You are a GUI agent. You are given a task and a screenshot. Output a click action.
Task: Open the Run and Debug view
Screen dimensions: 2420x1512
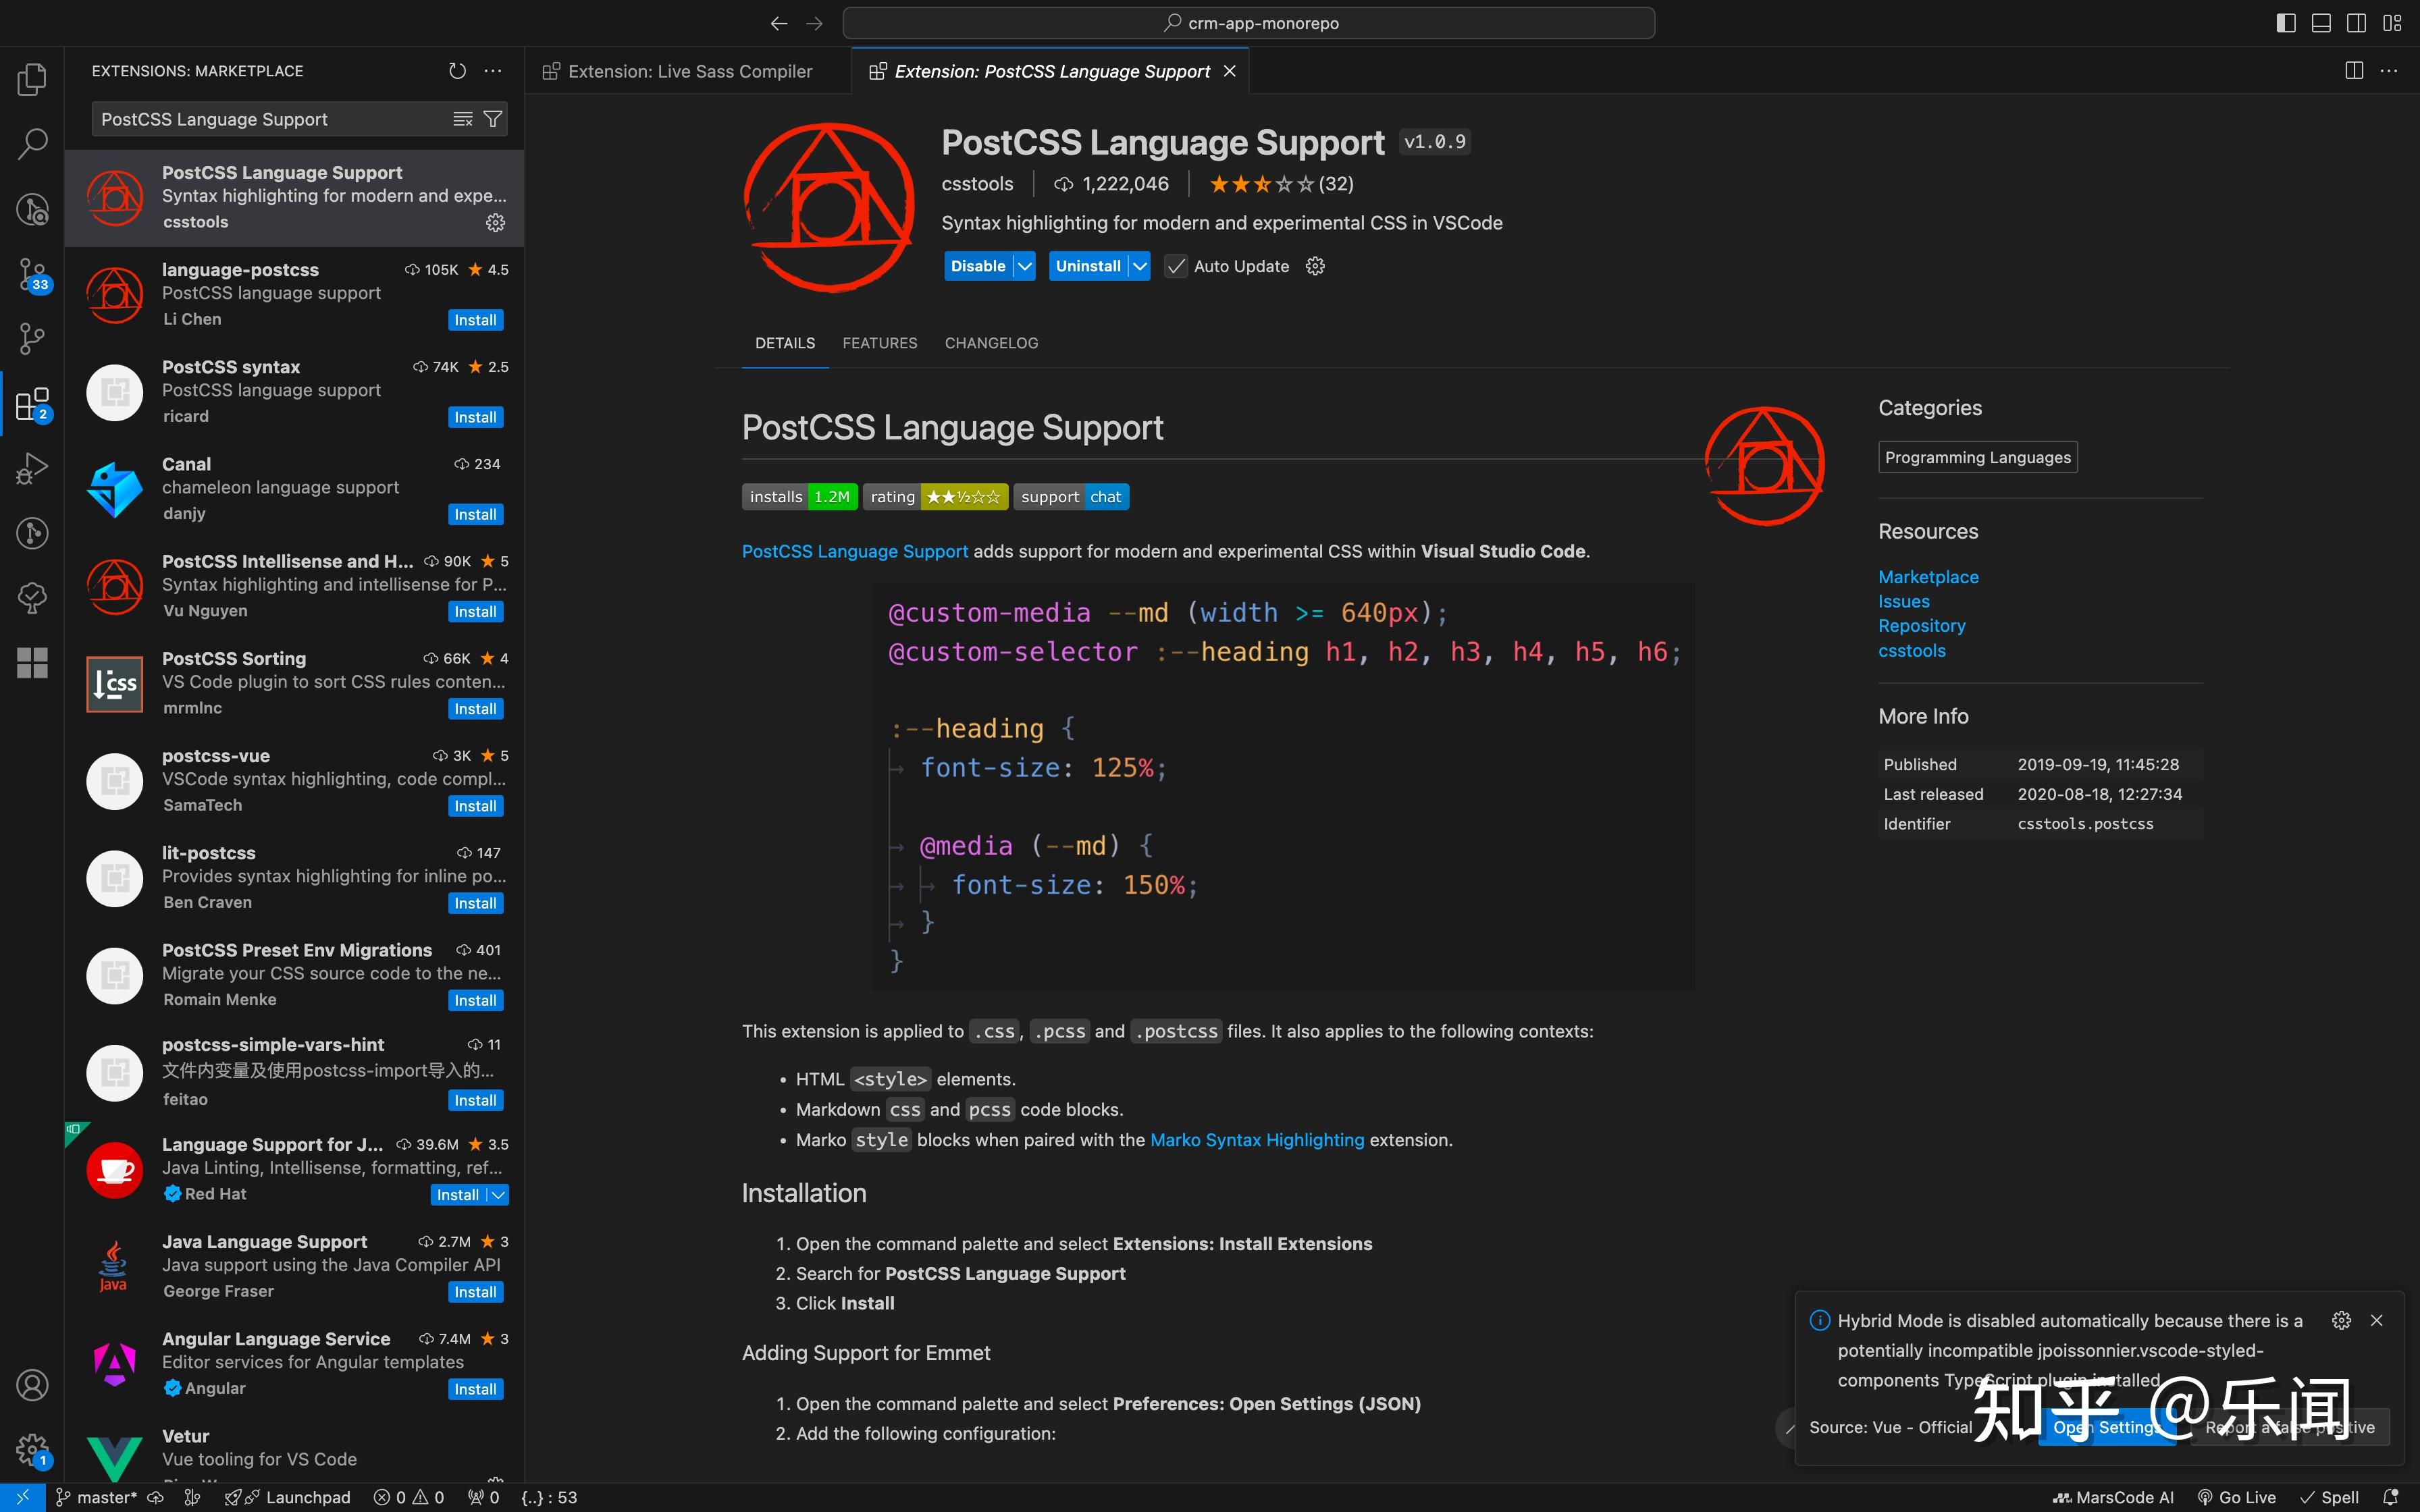[31, 467]
